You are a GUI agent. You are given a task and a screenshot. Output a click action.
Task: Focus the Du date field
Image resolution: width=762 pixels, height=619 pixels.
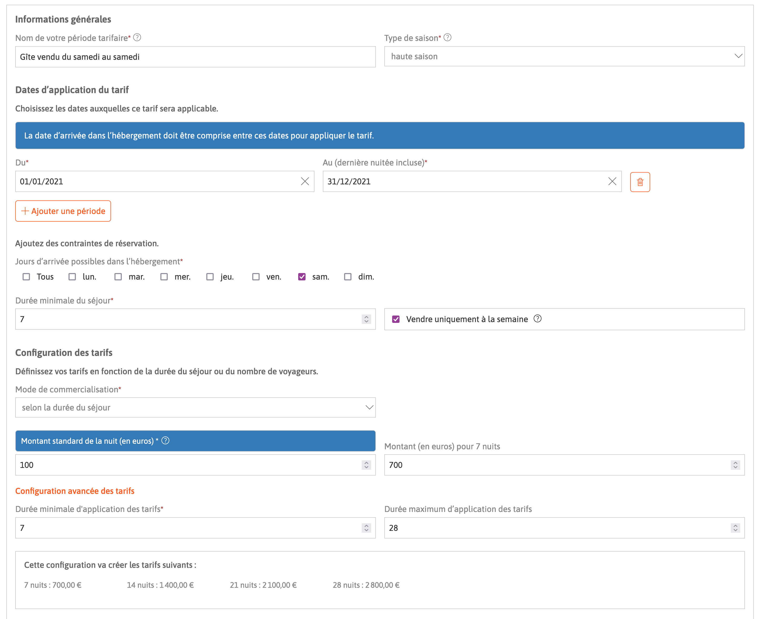tap(165, 182)
